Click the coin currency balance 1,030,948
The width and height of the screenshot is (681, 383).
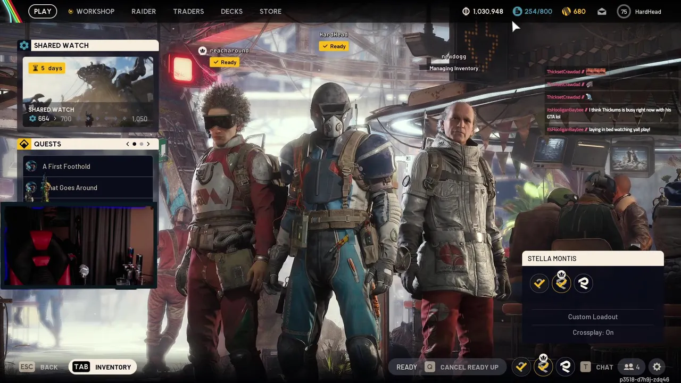click(x=483, y=11)
